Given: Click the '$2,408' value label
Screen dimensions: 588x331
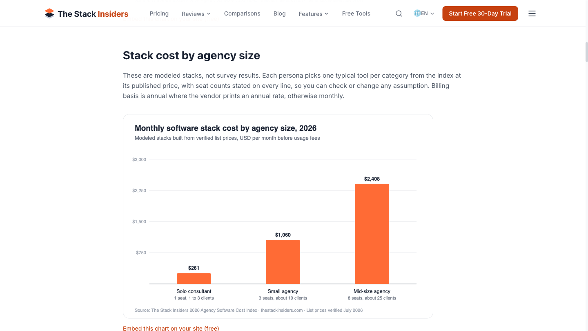Looking at the screenshot, I should (x=372, y=179).
